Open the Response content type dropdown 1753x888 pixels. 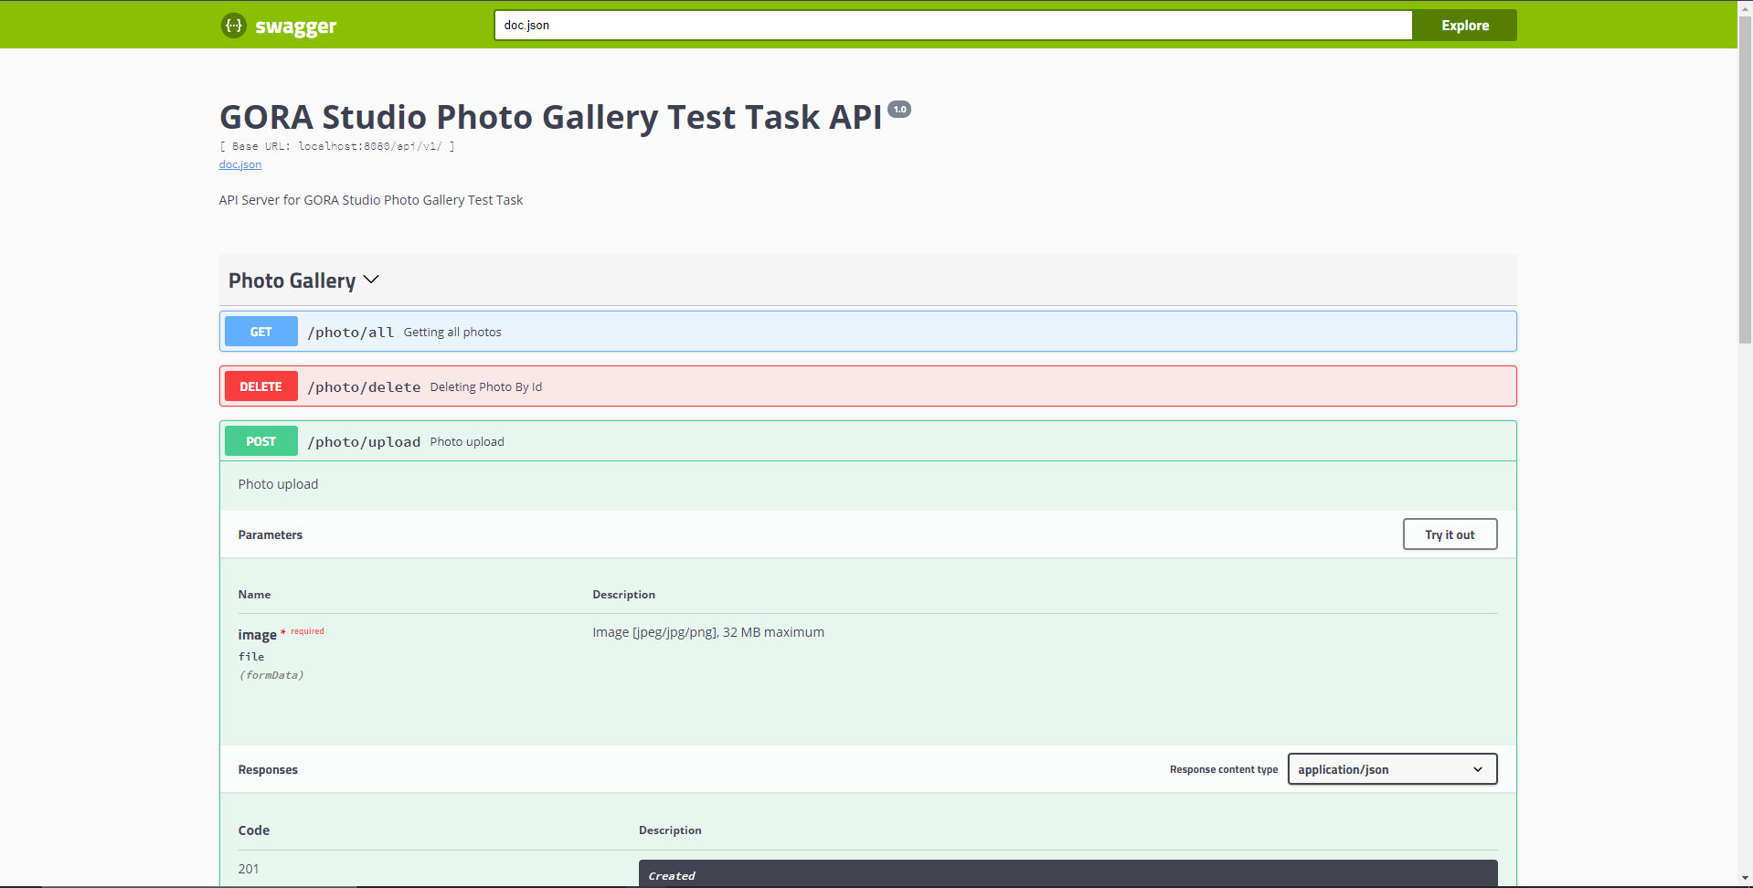[1393, 769]
